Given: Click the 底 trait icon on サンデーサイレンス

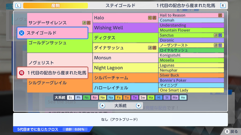Looking at the screenshot, I should 89,23.
